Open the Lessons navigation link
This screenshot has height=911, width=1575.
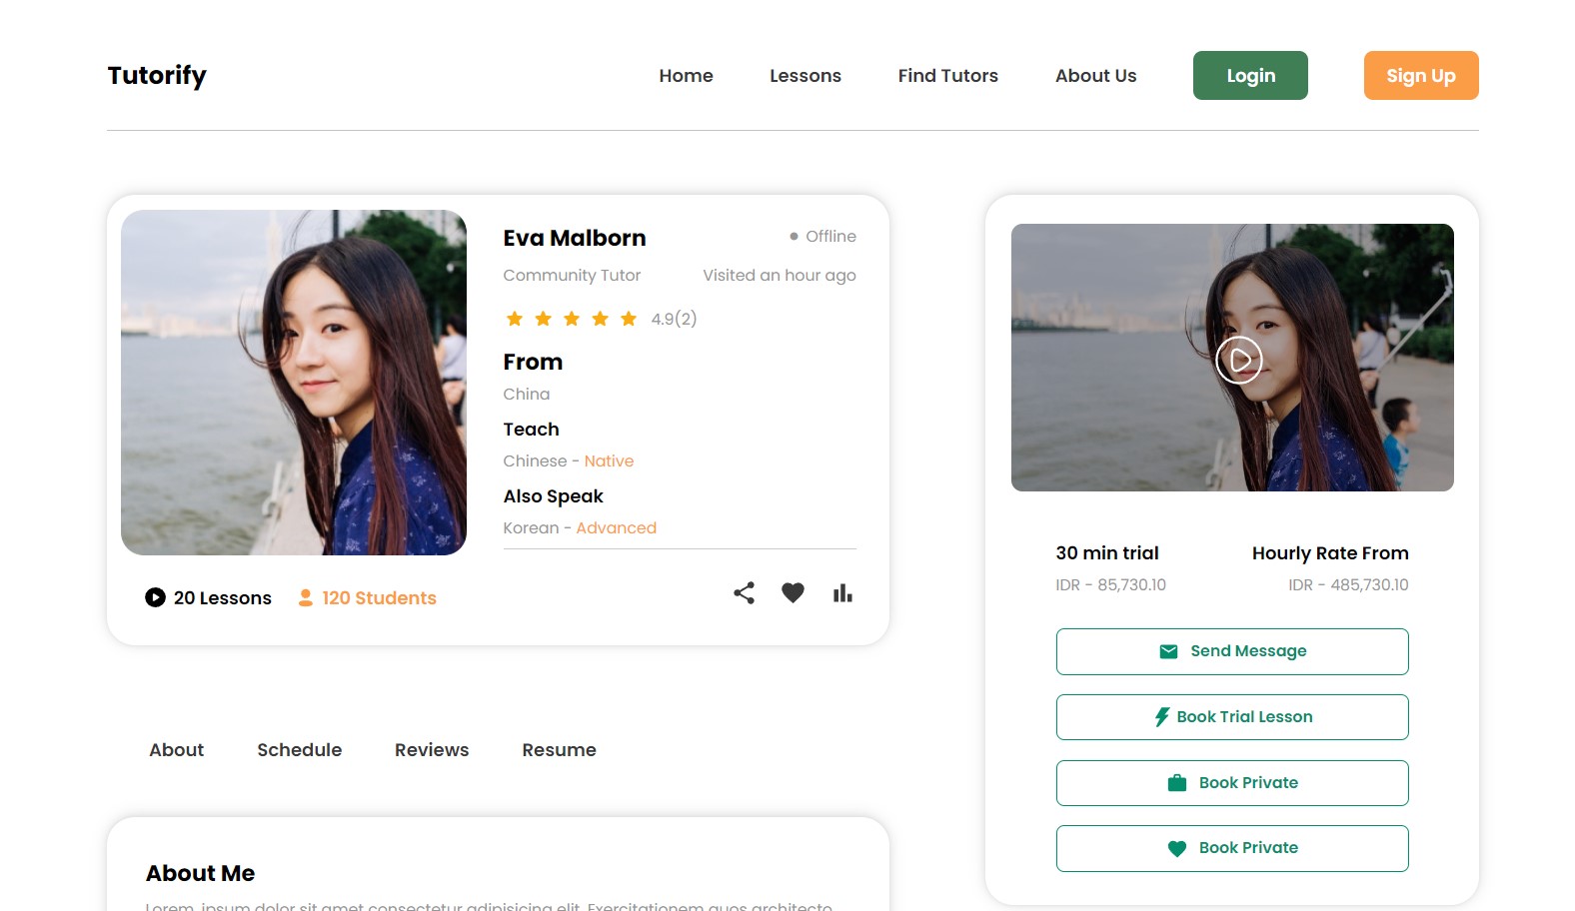[805, 76]
